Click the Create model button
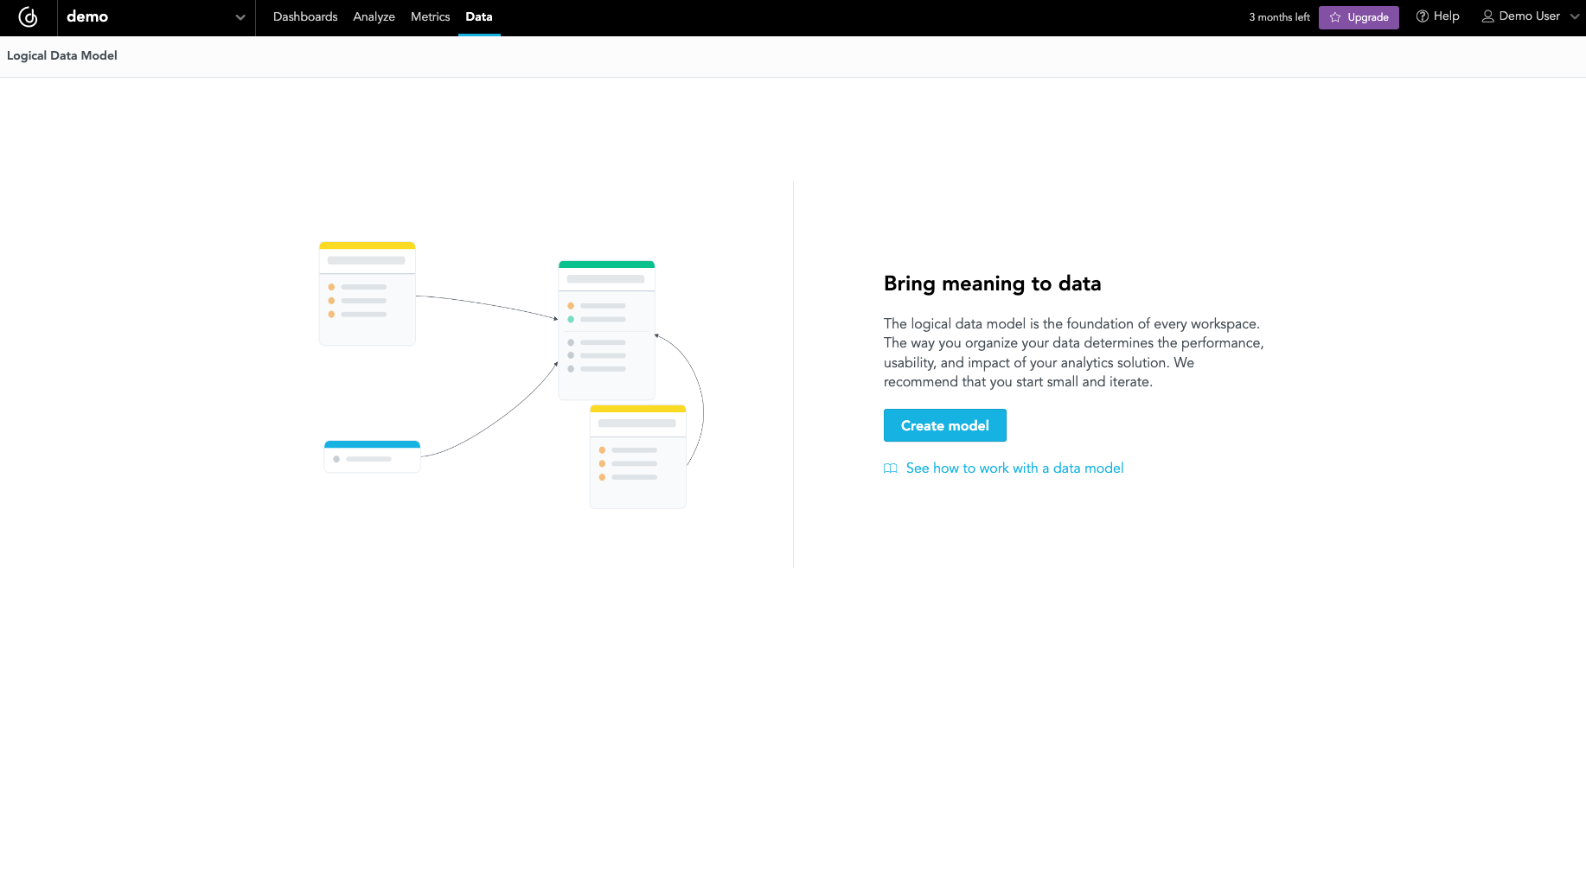 pyautogui.click(x=945, y=425)
